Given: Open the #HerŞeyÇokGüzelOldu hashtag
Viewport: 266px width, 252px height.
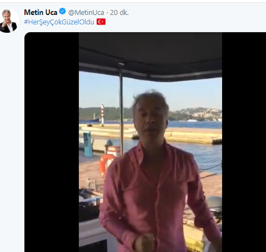Looking at the screenshot, I should coord(59,22).
